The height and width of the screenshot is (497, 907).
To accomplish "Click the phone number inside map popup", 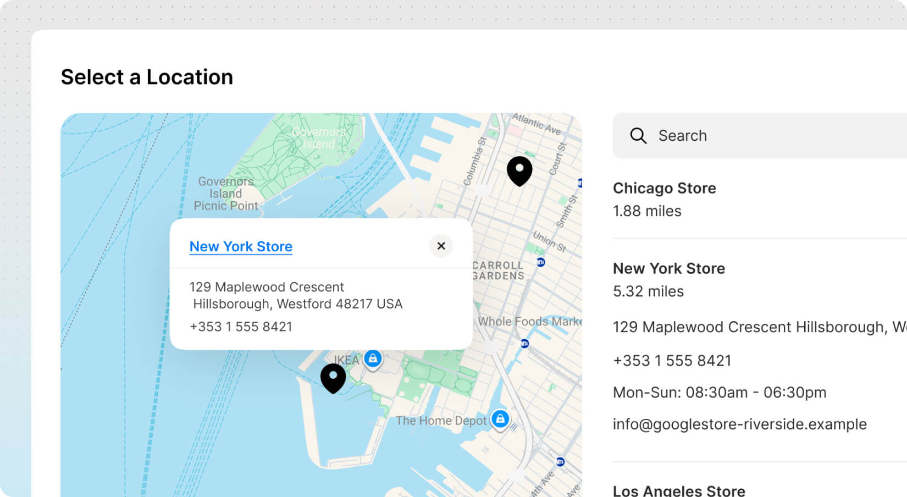I will pos(241,327).
